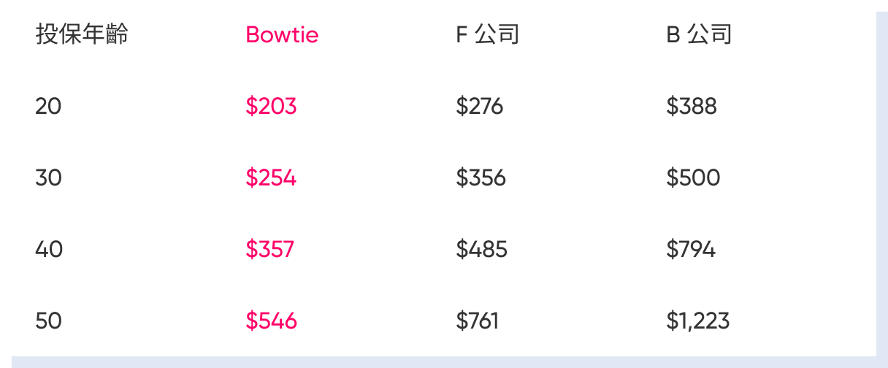The width and height of the screenshot is (888, 368).
Task: Select the $1,223 price cell
Action: click(697, 321)
